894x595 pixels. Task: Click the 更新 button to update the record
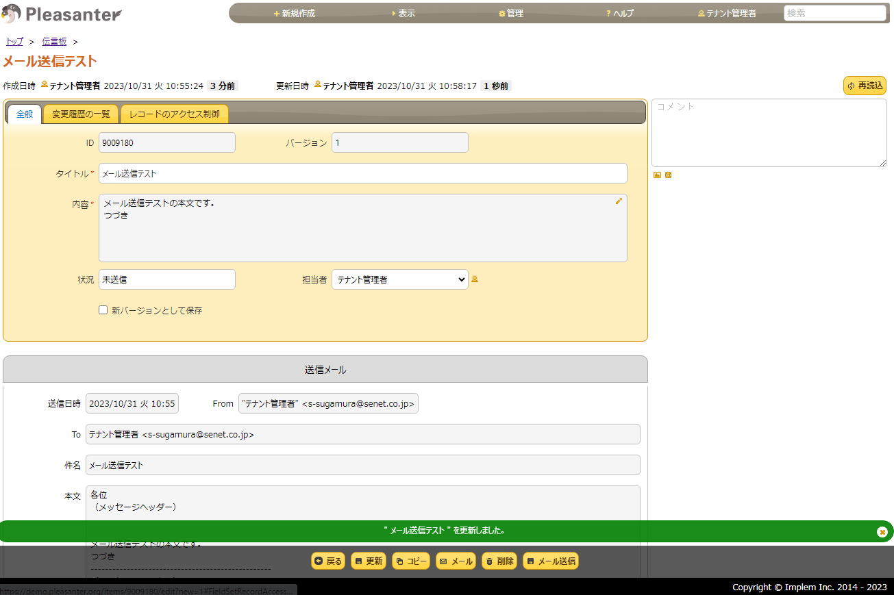369,561
